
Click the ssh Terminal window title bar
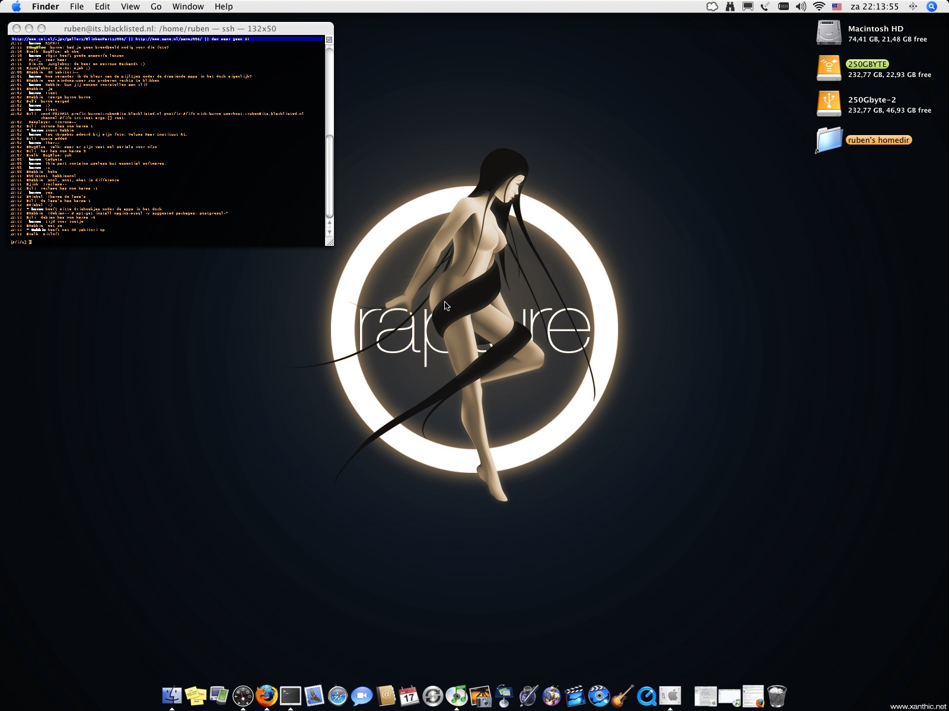[x=170, y=28]
